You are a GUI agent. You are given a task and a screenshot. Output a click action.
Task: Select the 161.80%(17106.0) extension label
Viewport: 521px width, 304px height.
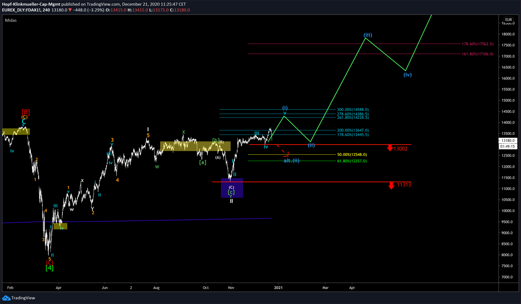[478, 54]
